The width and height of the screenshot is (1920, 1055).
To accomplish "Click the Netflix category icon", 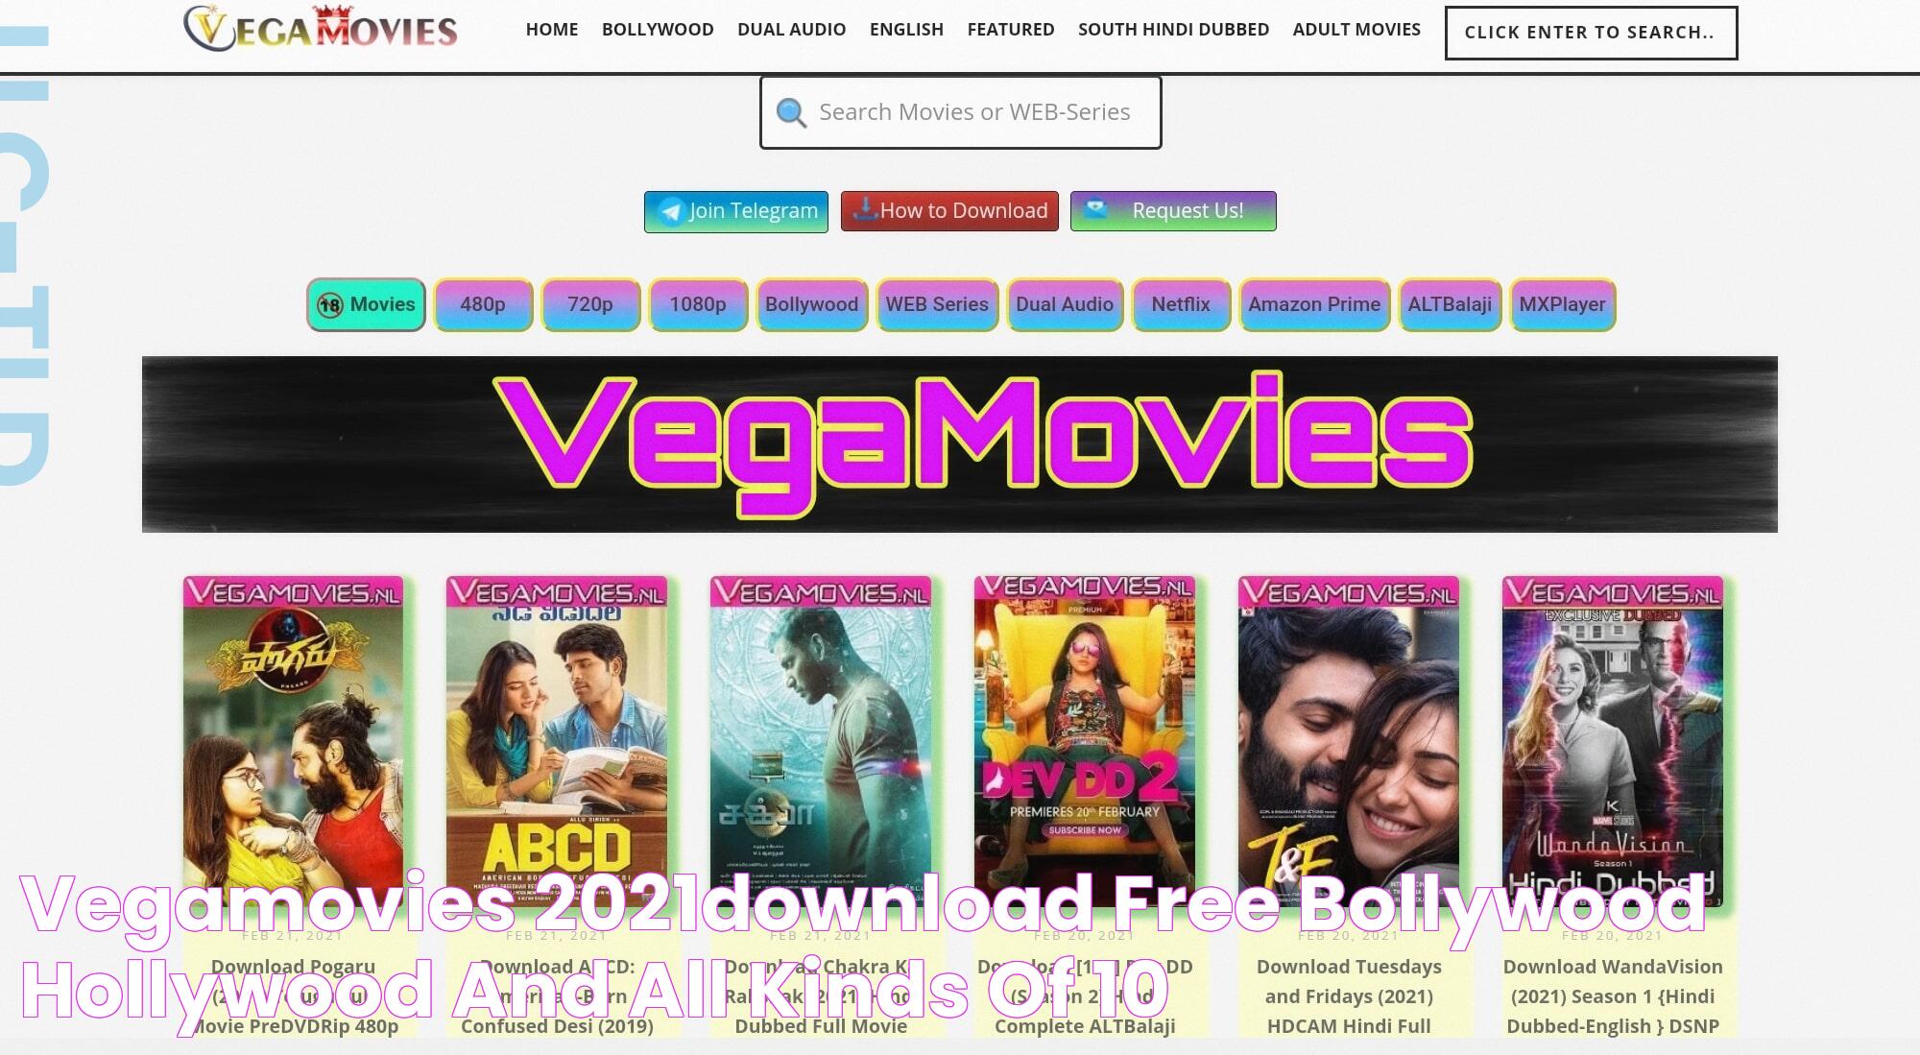I will pos(1180,304).
